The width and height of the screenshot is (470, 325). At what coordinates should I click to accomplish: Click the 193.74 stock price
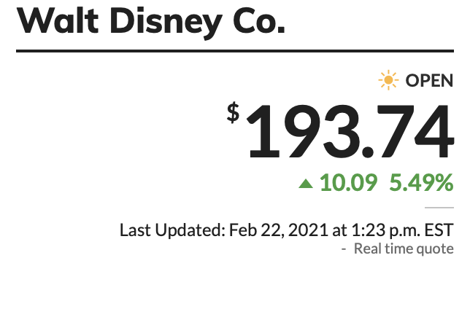point(350,133)
